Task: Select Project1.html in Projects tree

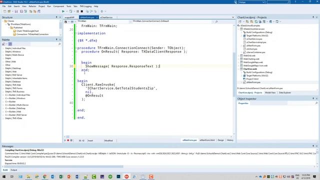Action: point(252,79)
